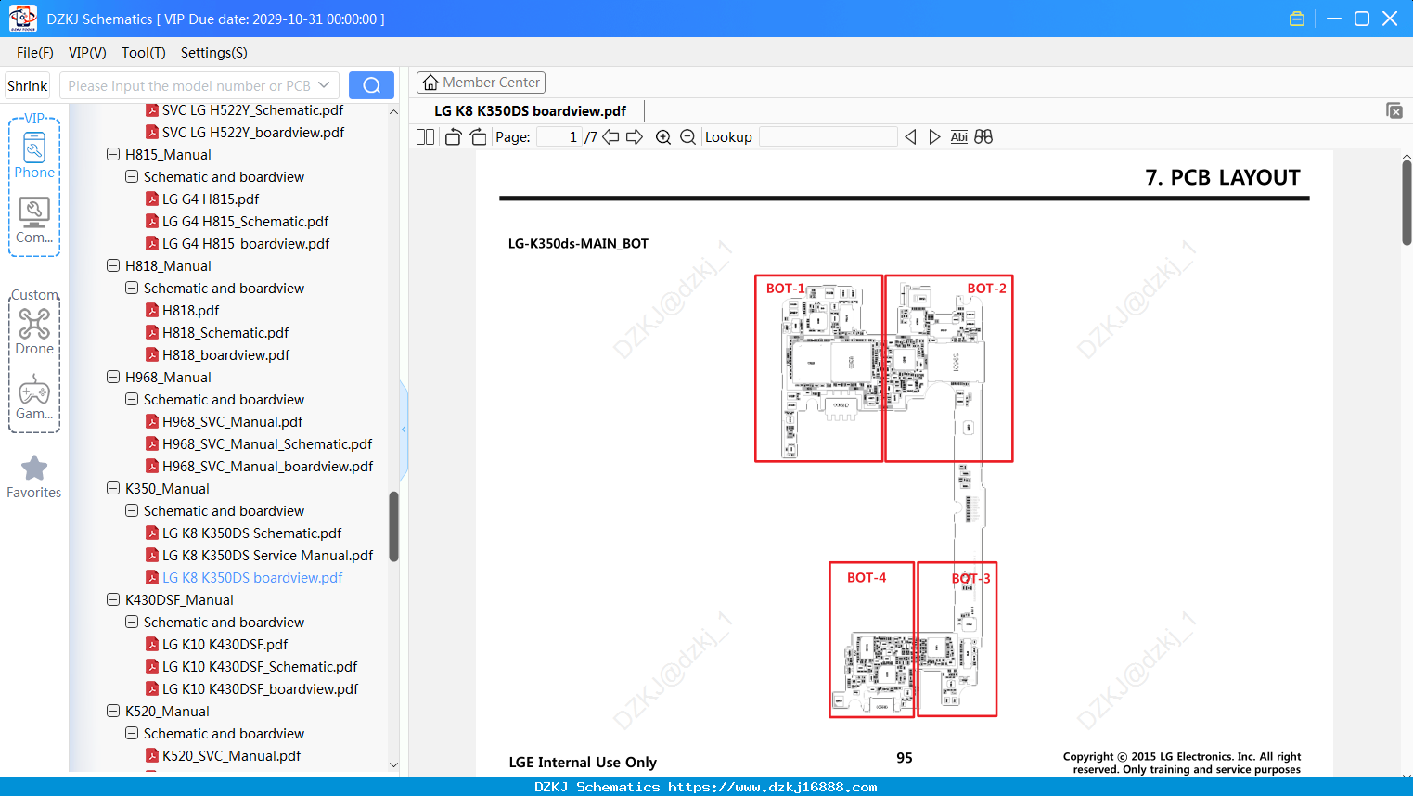Open the Settings(S) menu

(214, 53)
